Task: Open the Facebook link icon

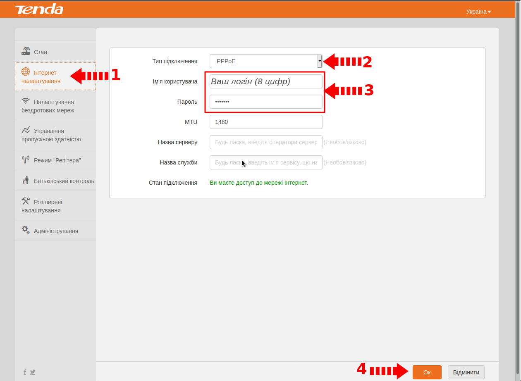Action: coord(25,372)
